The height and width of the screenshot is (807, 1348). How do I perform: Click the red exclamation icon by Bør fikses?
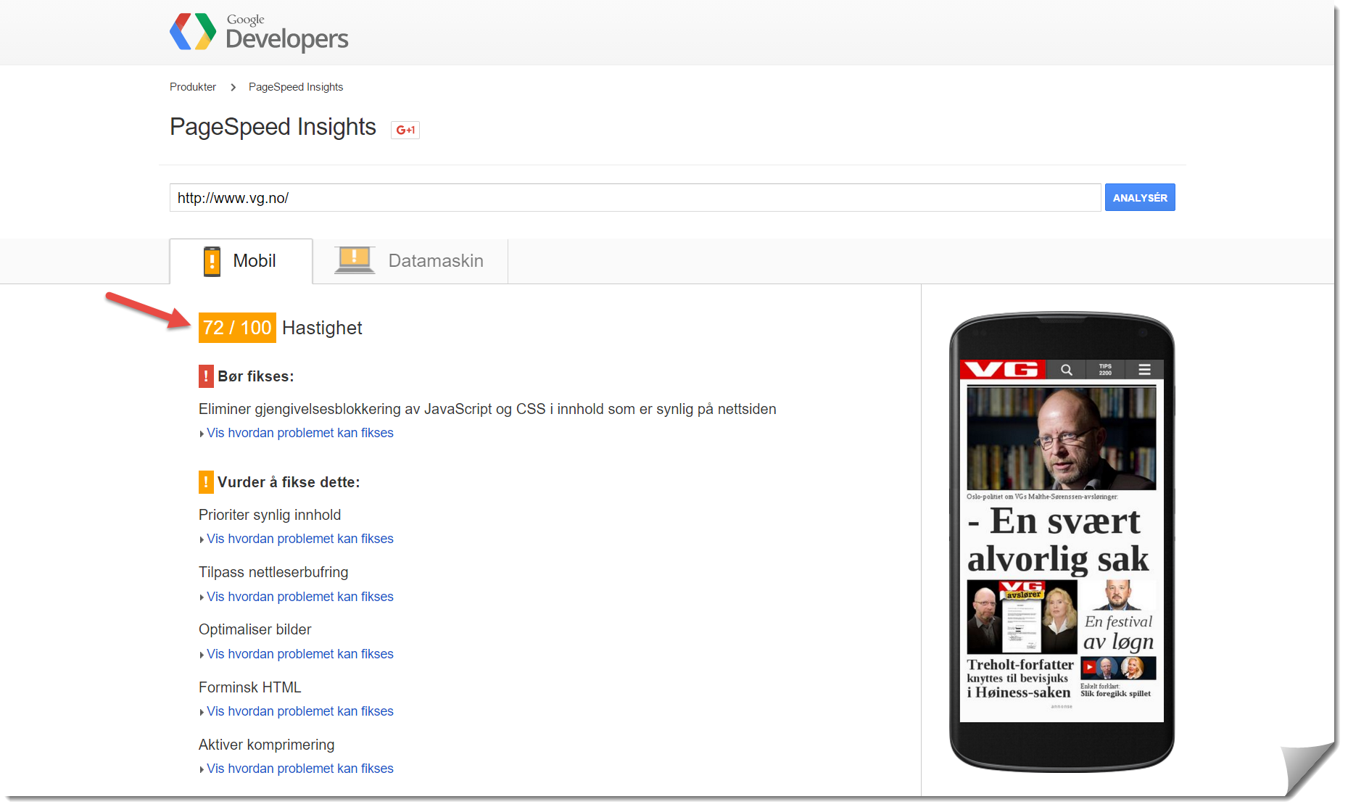coord(206,376)
